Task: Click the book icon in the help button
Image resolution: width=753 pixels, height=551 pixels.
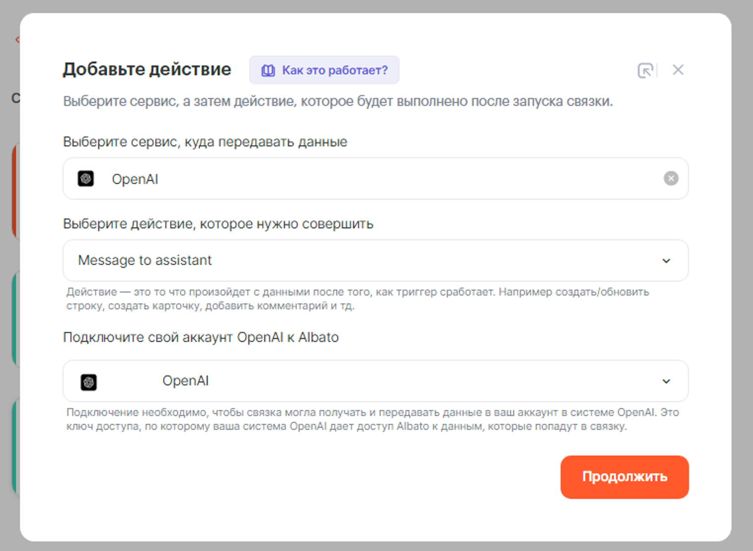Action: coord(268,70)
